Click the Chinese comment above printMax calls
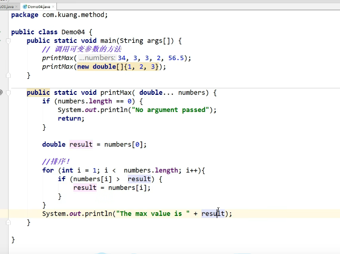 coord(82,49)
